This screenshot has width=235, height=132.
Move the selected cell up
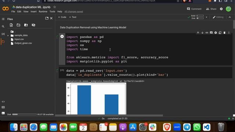click(198, 33)
